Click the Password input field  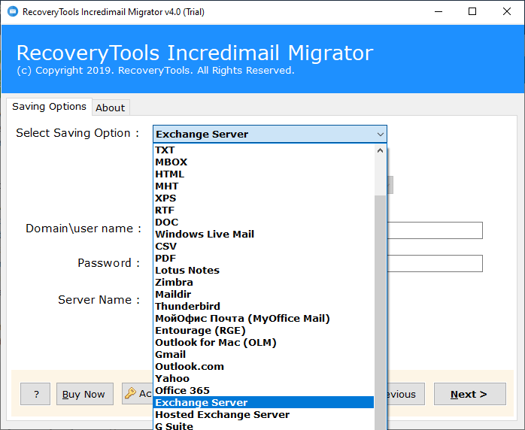(435, 263)
